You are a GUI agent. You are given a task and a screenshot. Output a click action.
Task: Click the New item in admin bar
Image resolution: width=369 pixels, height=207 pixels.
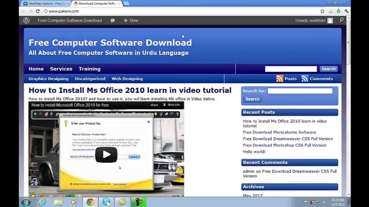[131, 20]
